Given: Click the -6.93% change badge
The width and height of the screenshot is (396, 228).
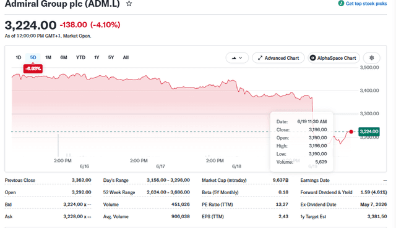Looking at the screenshot, I should click(33, 68).
